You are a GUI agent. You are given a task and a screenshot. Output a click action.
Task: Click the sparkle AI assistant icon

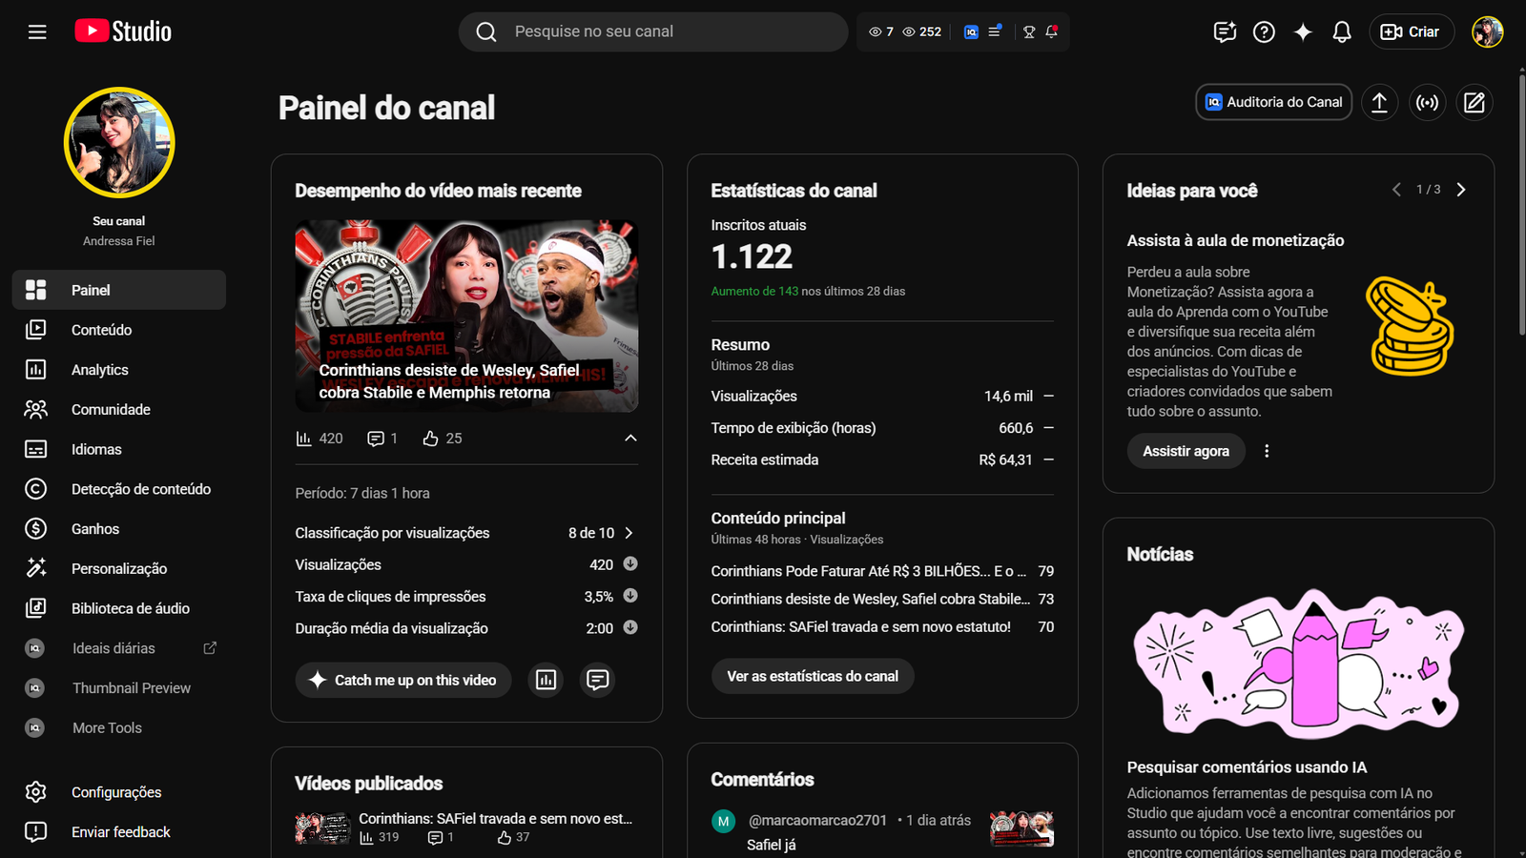1303,32
